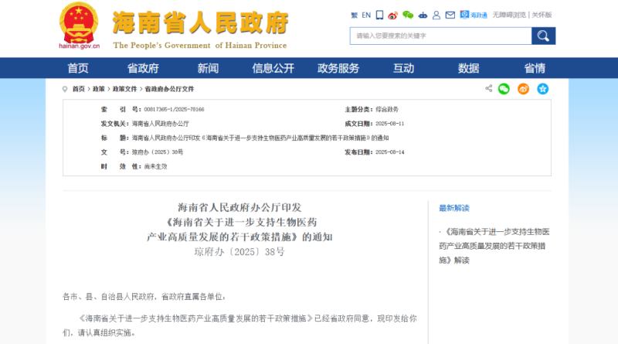Viewport: 618px width, 344px height.
Task: Select the 信息公开 navigation tab
Action: pos(273,68)
